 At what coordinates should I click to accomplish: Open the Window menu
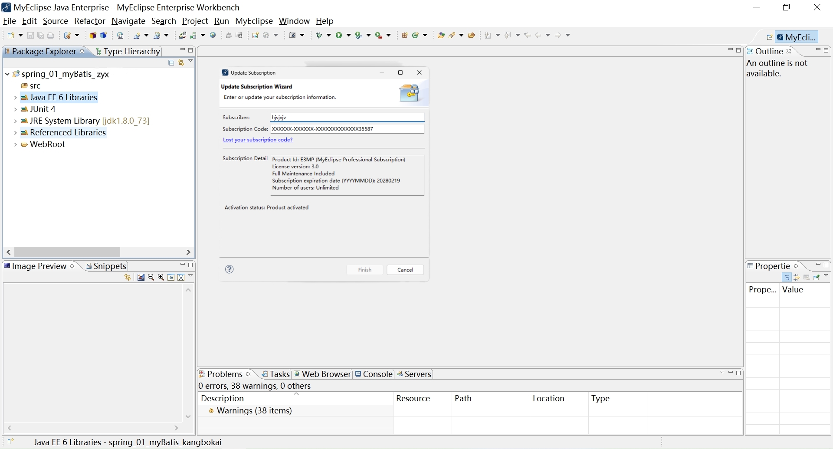coord(294,21)
